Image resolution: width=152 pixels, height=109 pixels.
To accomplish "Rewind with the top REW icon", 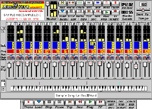I will (x=97, y=12).
